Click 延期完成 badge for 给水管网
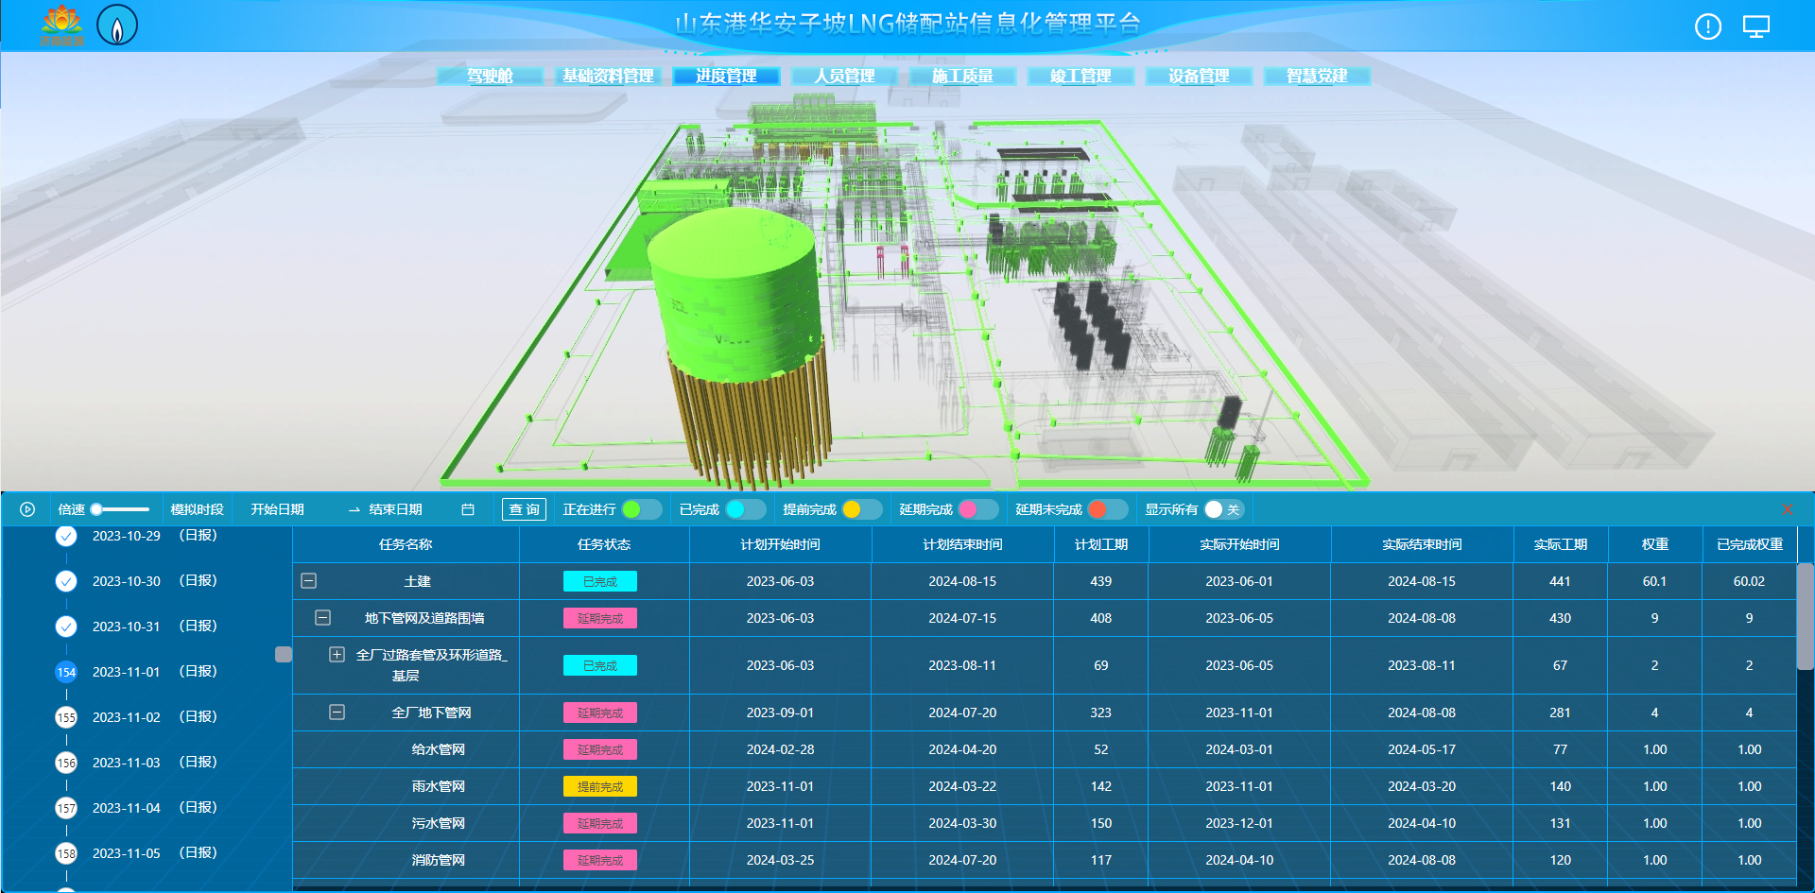The height and width of the screenshot is (893, 1815). (x=600, y=749)
